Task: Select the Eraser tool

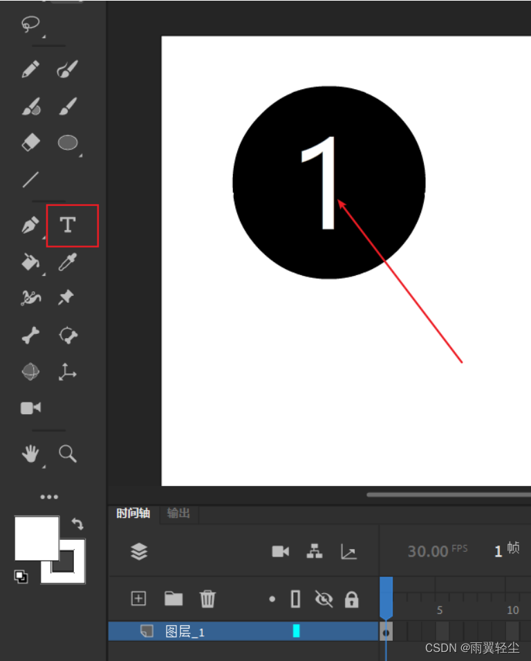Action: coord(30,142)
